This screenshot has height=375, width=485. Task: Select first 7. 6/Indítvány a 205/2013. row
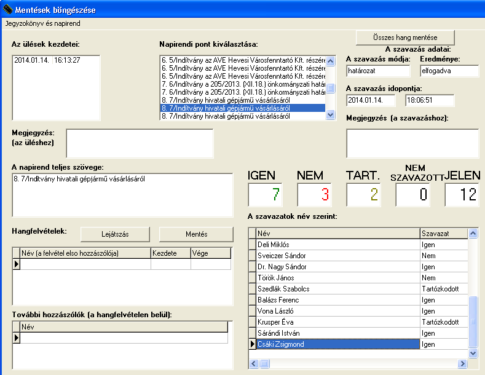pyautogui.click(x=243, y=84)
